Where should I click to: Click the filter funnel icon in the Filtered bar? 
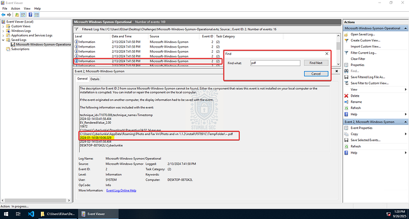click(x=76, y=29)
